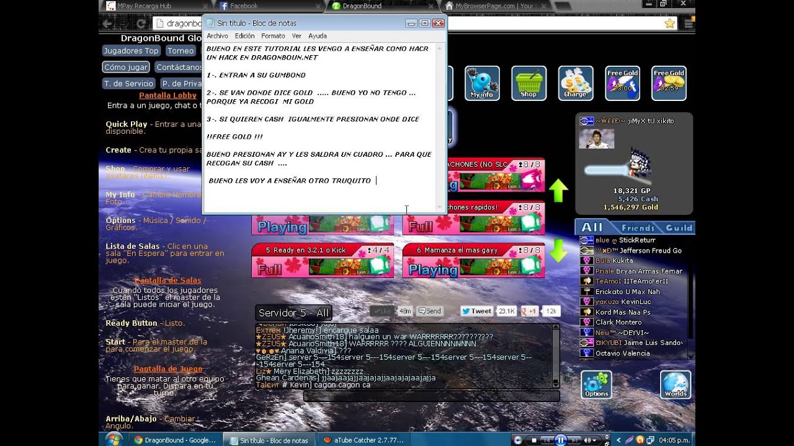This screenshot has height=446, width=794.
Task: Open the Formato menu in Notepad
Action: pos(273,36)
